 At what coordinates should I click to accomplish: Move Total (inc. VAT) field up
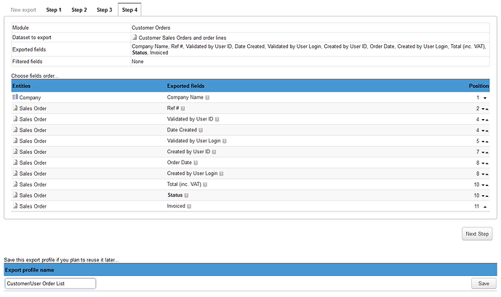pos(487,184)
